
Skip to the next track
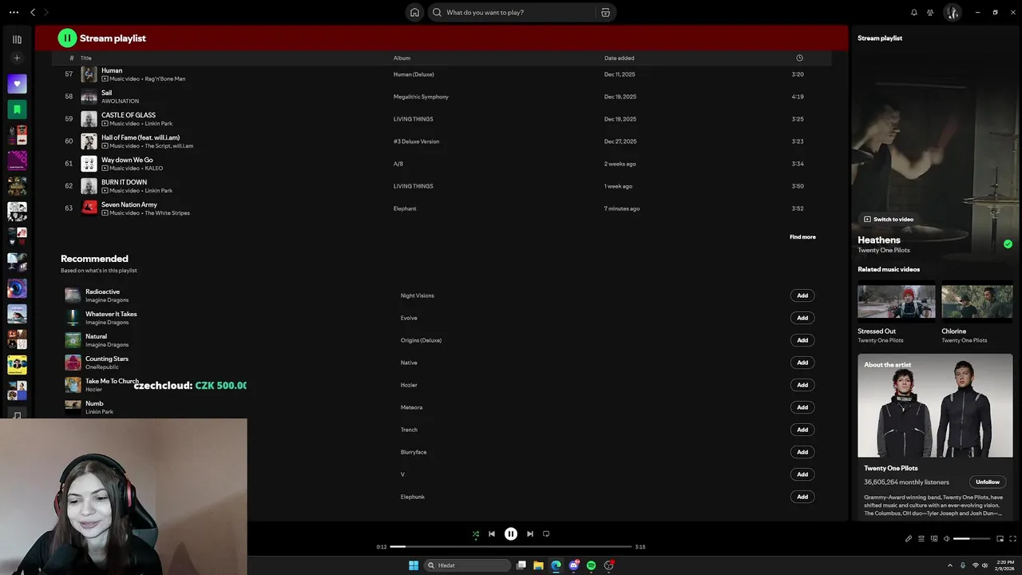click(x=530, y=533)
